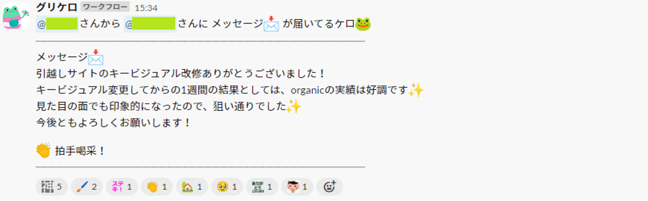Toggle the house reaction
The width and height of the screenshot is (648, 201).
click(x=192, y=187)
